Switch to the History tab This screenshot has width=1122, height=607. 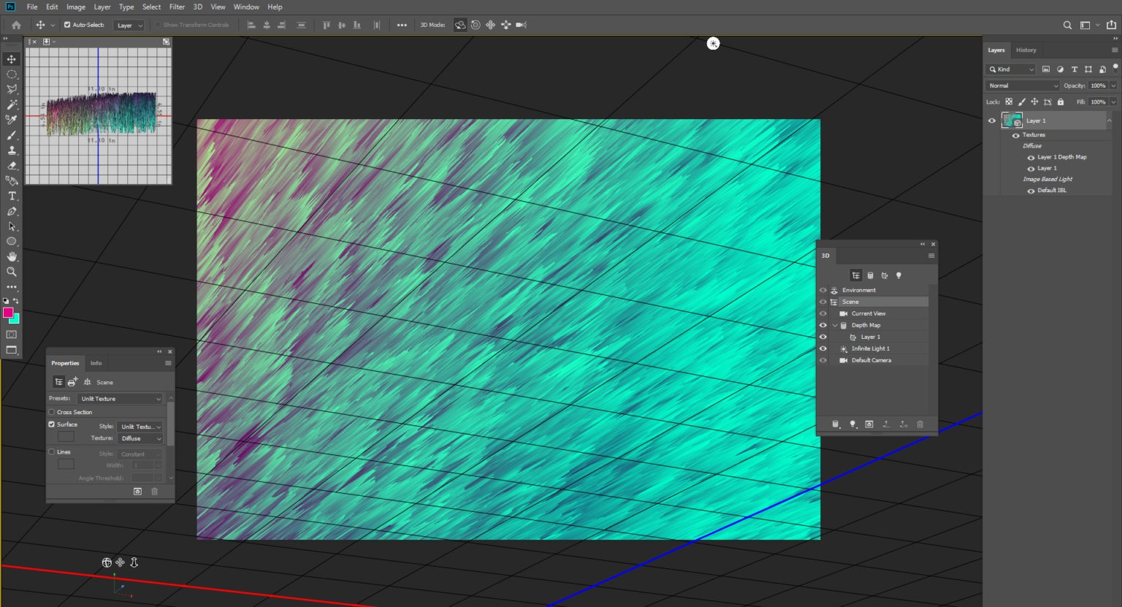coord(1026,50)
